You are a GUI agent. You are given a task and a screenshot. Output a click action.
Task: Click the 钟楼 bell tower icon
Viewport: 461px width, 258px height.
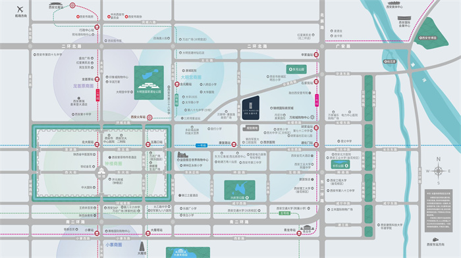pos(101,172)
